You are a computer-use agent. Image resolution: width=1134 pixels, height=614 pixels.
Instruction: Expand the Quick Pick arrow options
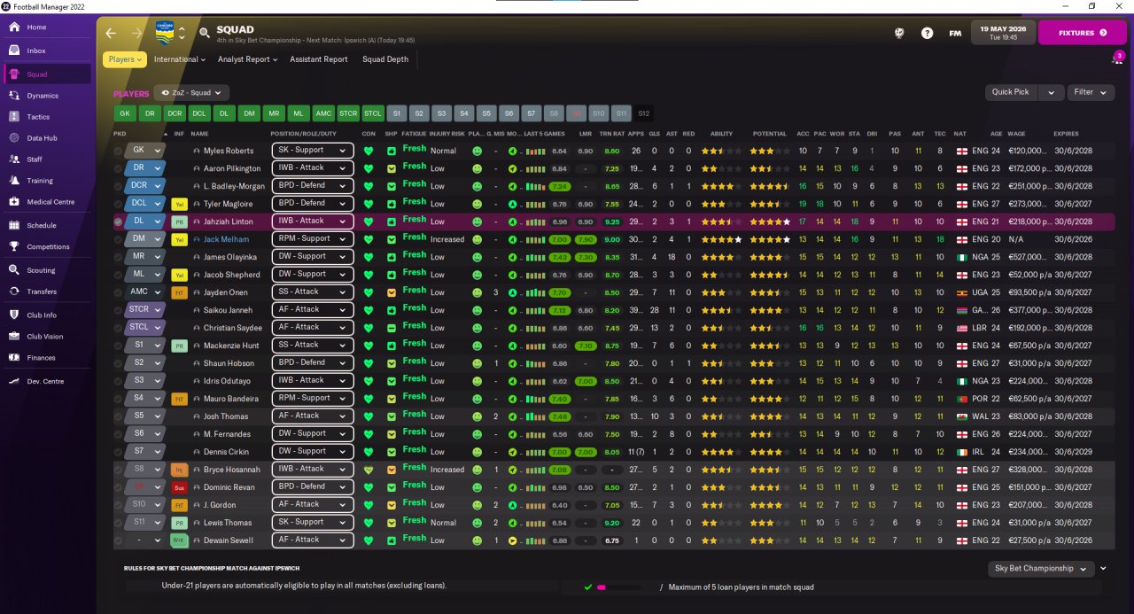click(x=1051, y=92)
